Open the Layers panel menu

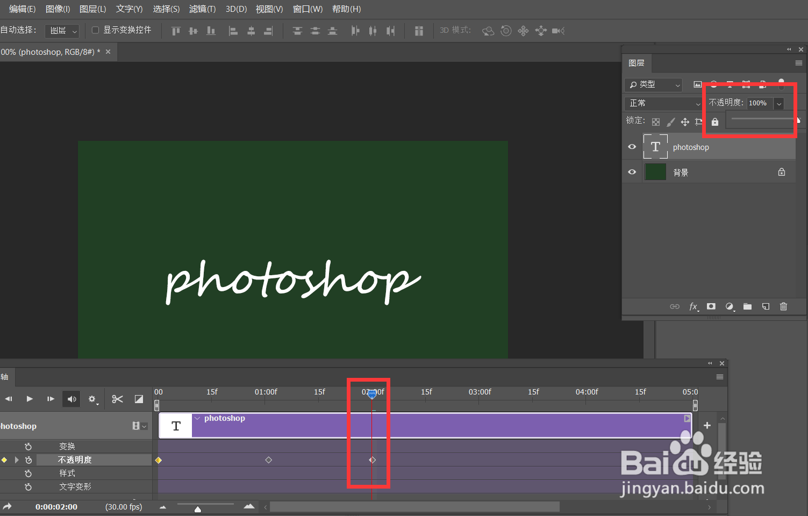(799, 63)
